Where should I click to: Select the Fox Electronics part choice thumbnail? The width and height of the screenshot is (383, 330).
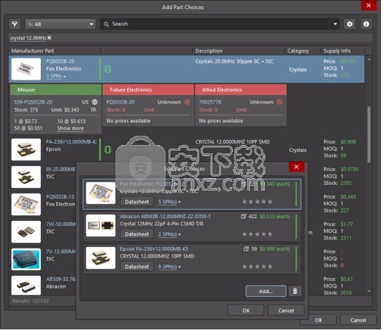click(101, 193)
